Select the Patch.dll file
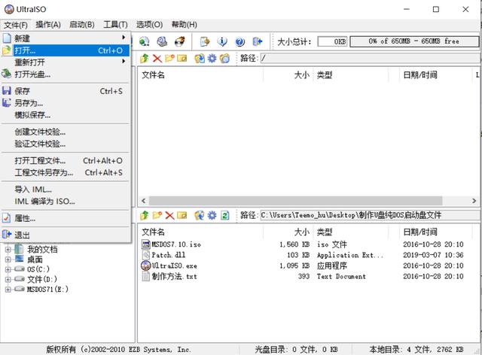 tap(169, 255)
